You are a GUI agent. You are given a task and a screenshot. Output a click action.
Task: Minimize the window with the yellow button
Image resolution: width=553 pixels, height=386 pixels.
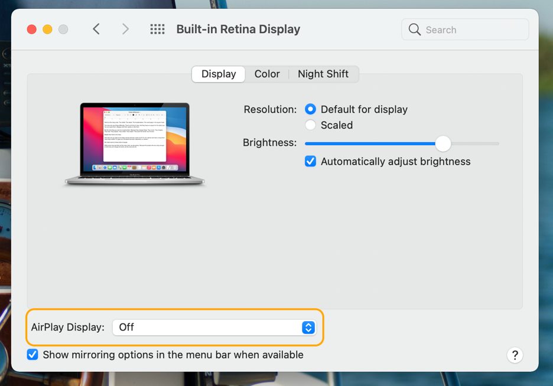(47, 29)
